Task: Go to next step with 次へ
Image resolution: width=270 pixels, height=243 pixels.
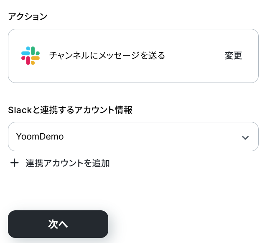Action: 58,224
